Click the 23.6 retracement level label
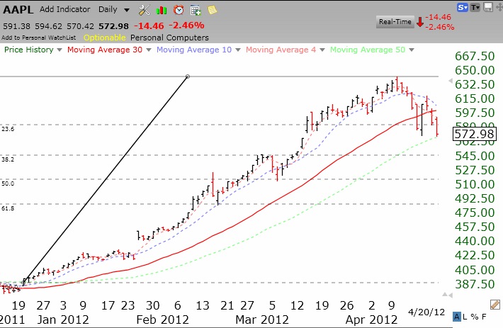The width and height of the screenshot is (503, 328). [x=8, y=129]
